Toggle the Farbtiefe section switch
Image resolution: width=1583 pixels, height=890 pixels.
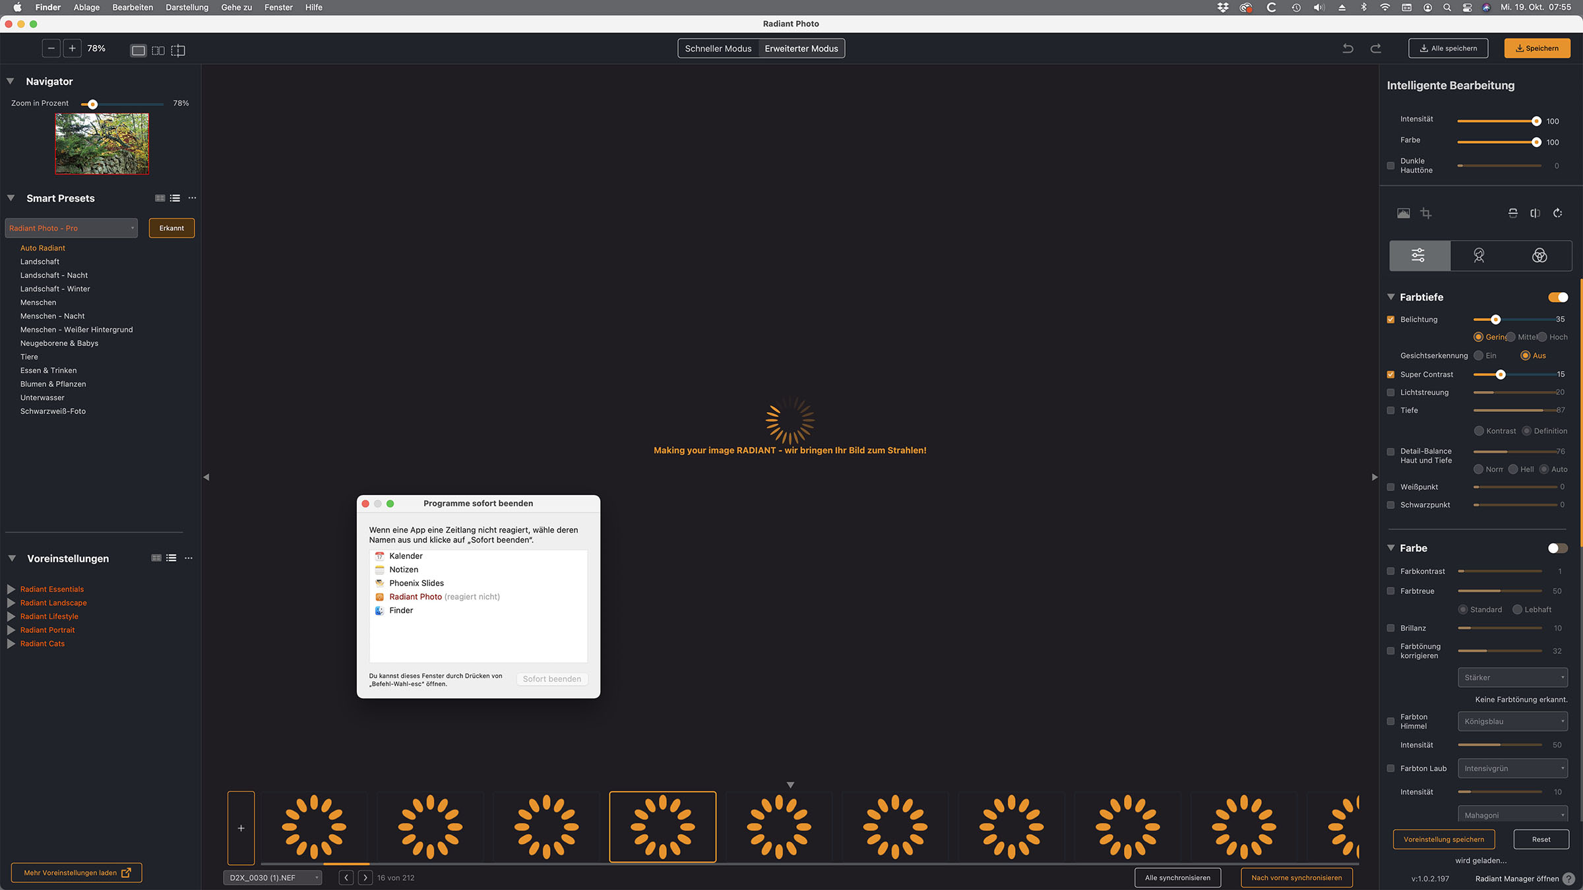click(x=1558, y=297)
